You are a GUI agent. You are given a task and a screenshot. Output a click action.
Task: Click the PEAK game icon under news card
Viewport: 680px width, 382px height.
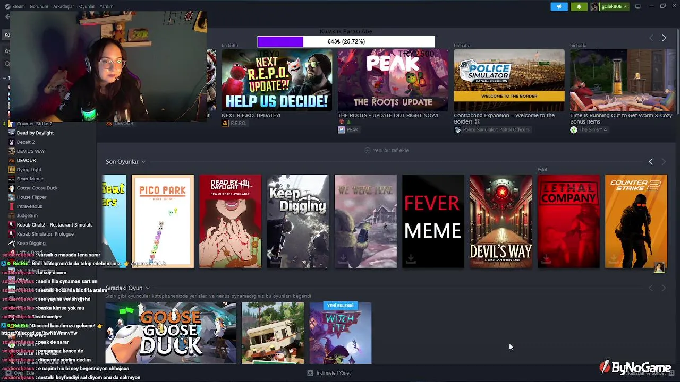tap(341, 129)
